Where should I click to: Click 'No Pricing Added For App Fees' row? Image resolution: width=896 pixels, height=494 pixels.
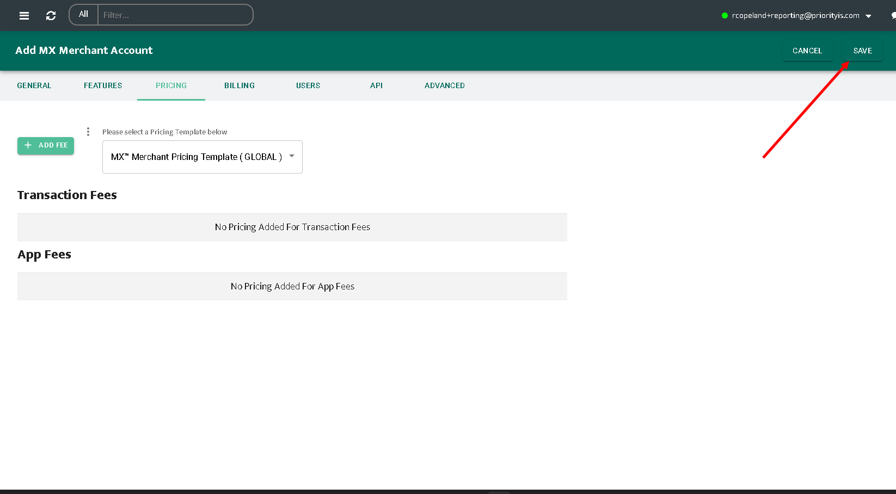[292, 286]
